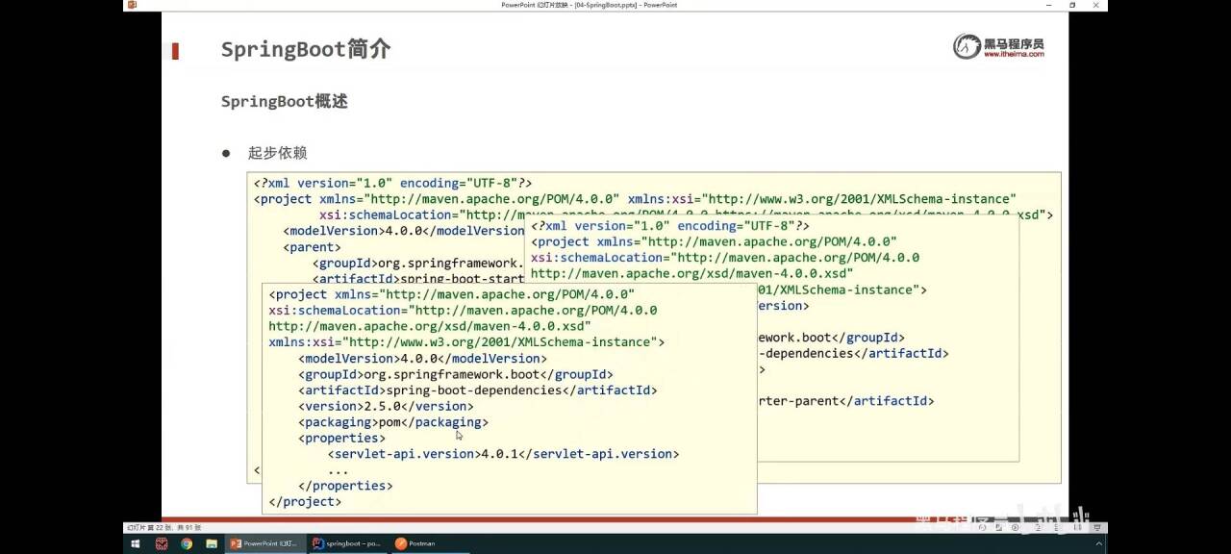Click the closing </properties> tag
This screenshot has height=554, width=1231.
tap(345, 486)
